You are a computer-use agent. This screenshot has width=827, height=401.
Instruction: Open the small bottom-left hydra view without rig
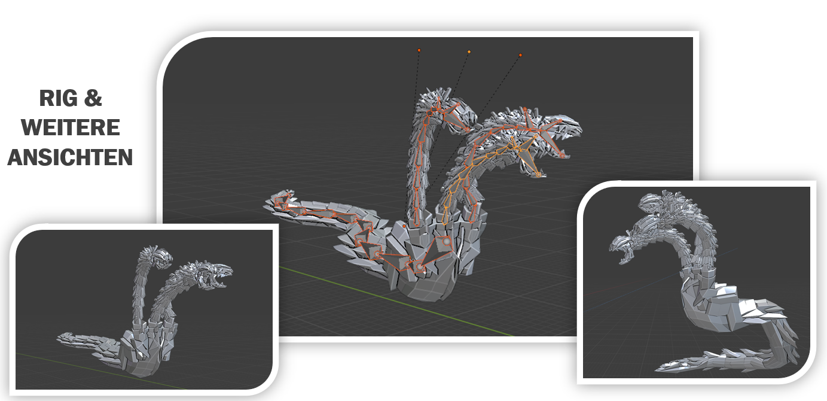pyautogui.click(x=145, y=309)
